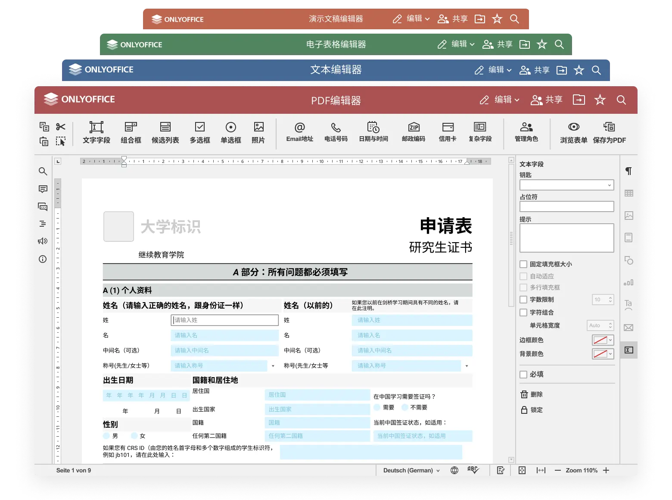Viewport: 672px width, 500px height.
Task: Open about info icon in sidebar
Action: coord(43,259)
